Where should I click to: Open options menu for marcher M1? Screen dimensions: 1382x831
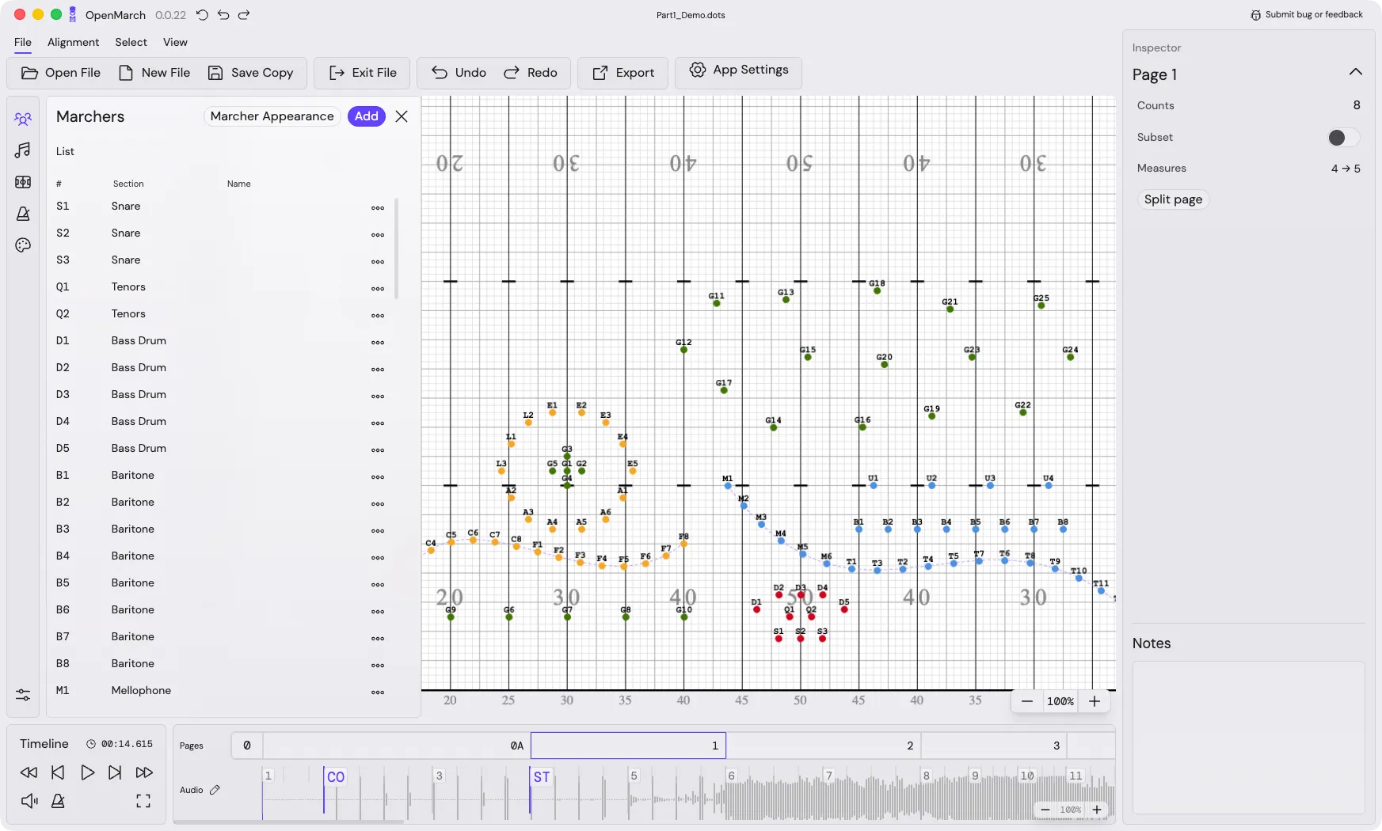pos(378,692)
